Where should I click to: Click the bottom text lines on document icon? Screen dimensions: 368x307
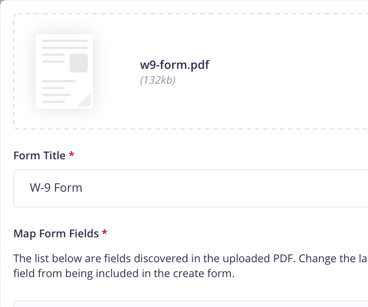coord(59,91)
